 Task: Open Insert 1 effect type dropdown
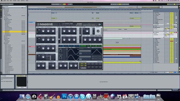point(66,62)
